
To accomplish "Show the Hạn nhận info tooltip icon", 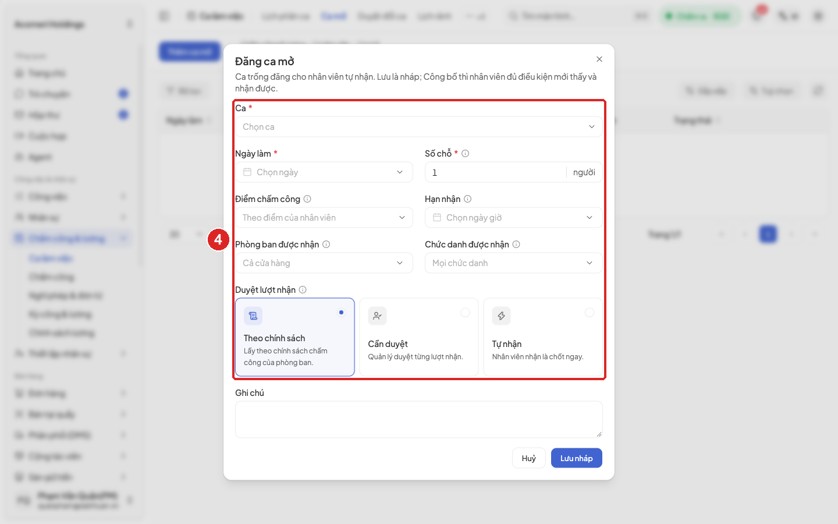I will 468,199.
